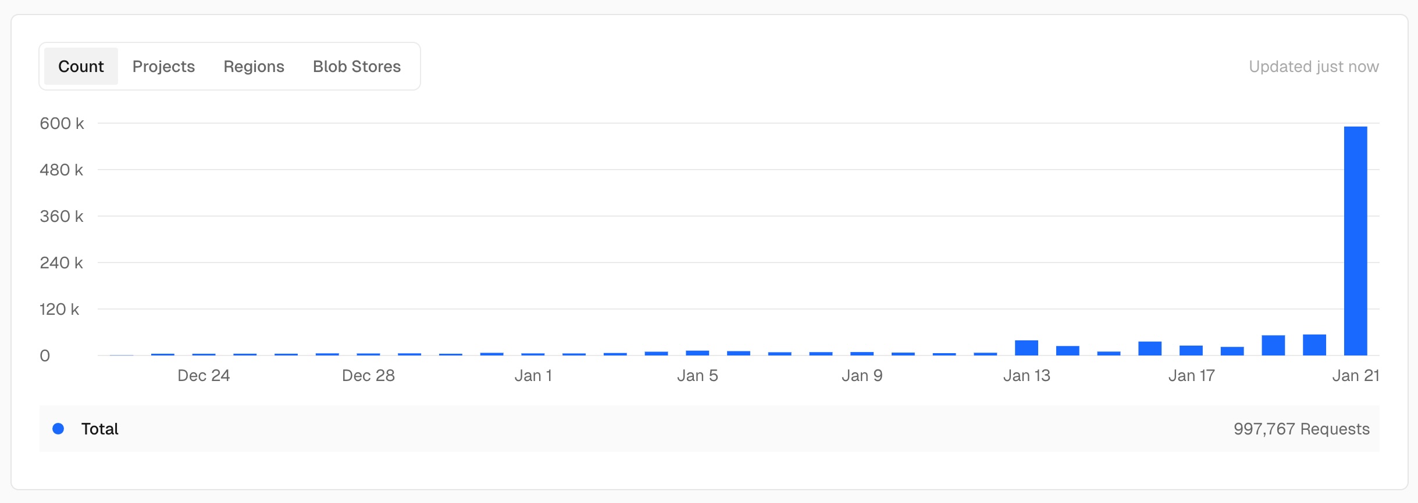Click the bar right before Jan 21

click(1314, 345)
